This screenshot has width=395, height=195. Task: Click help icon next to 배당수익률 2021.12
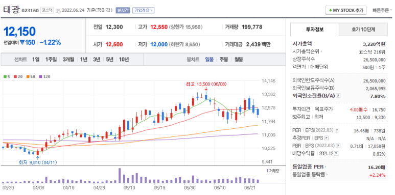336,154
